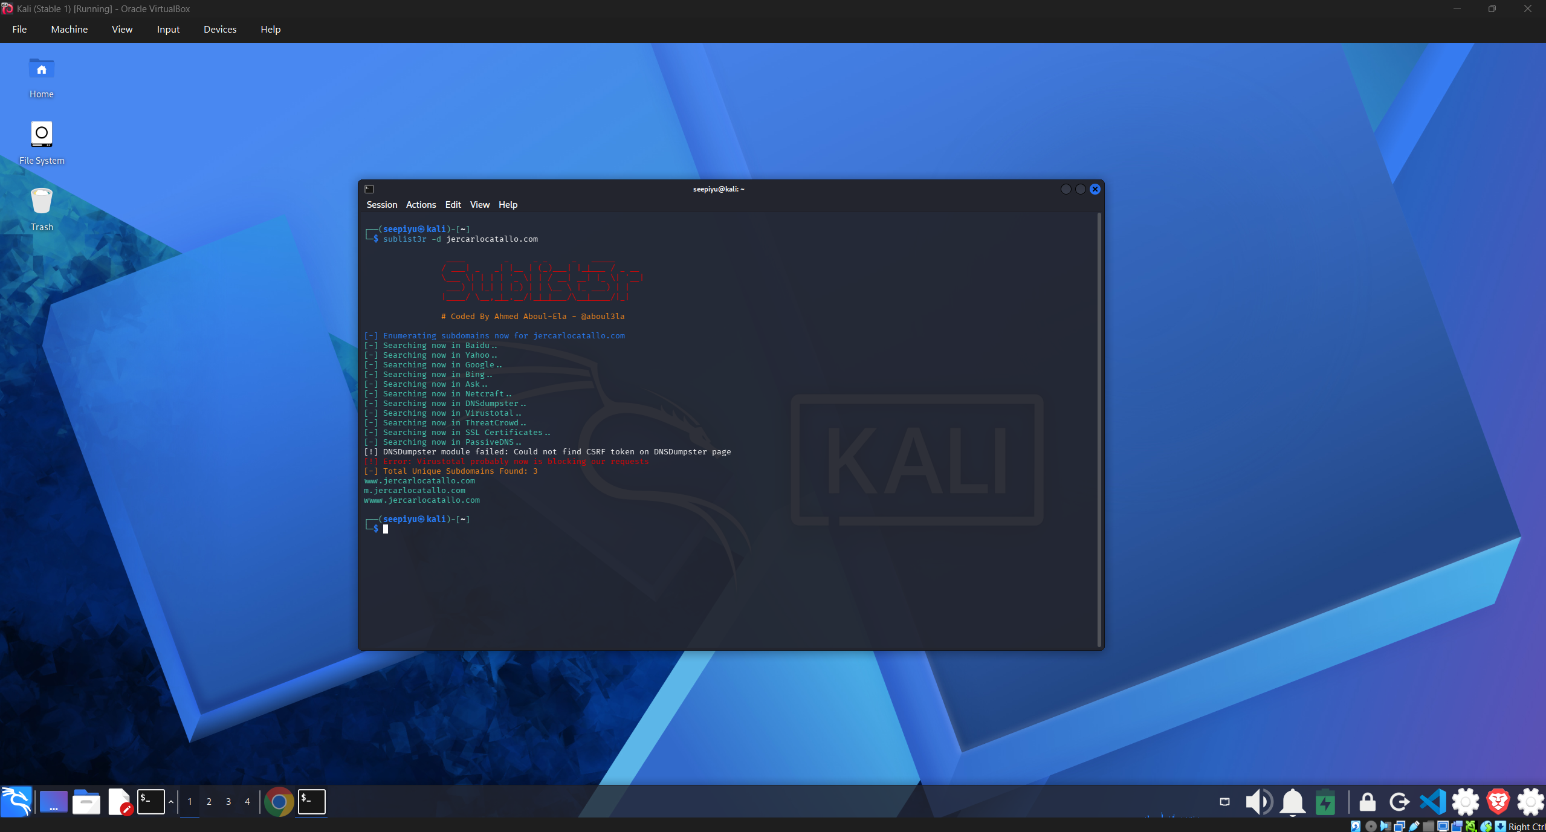Click VirtualBox network adapters indicator
This screenshot has width=1546, height=832.
click(1399, 826)
